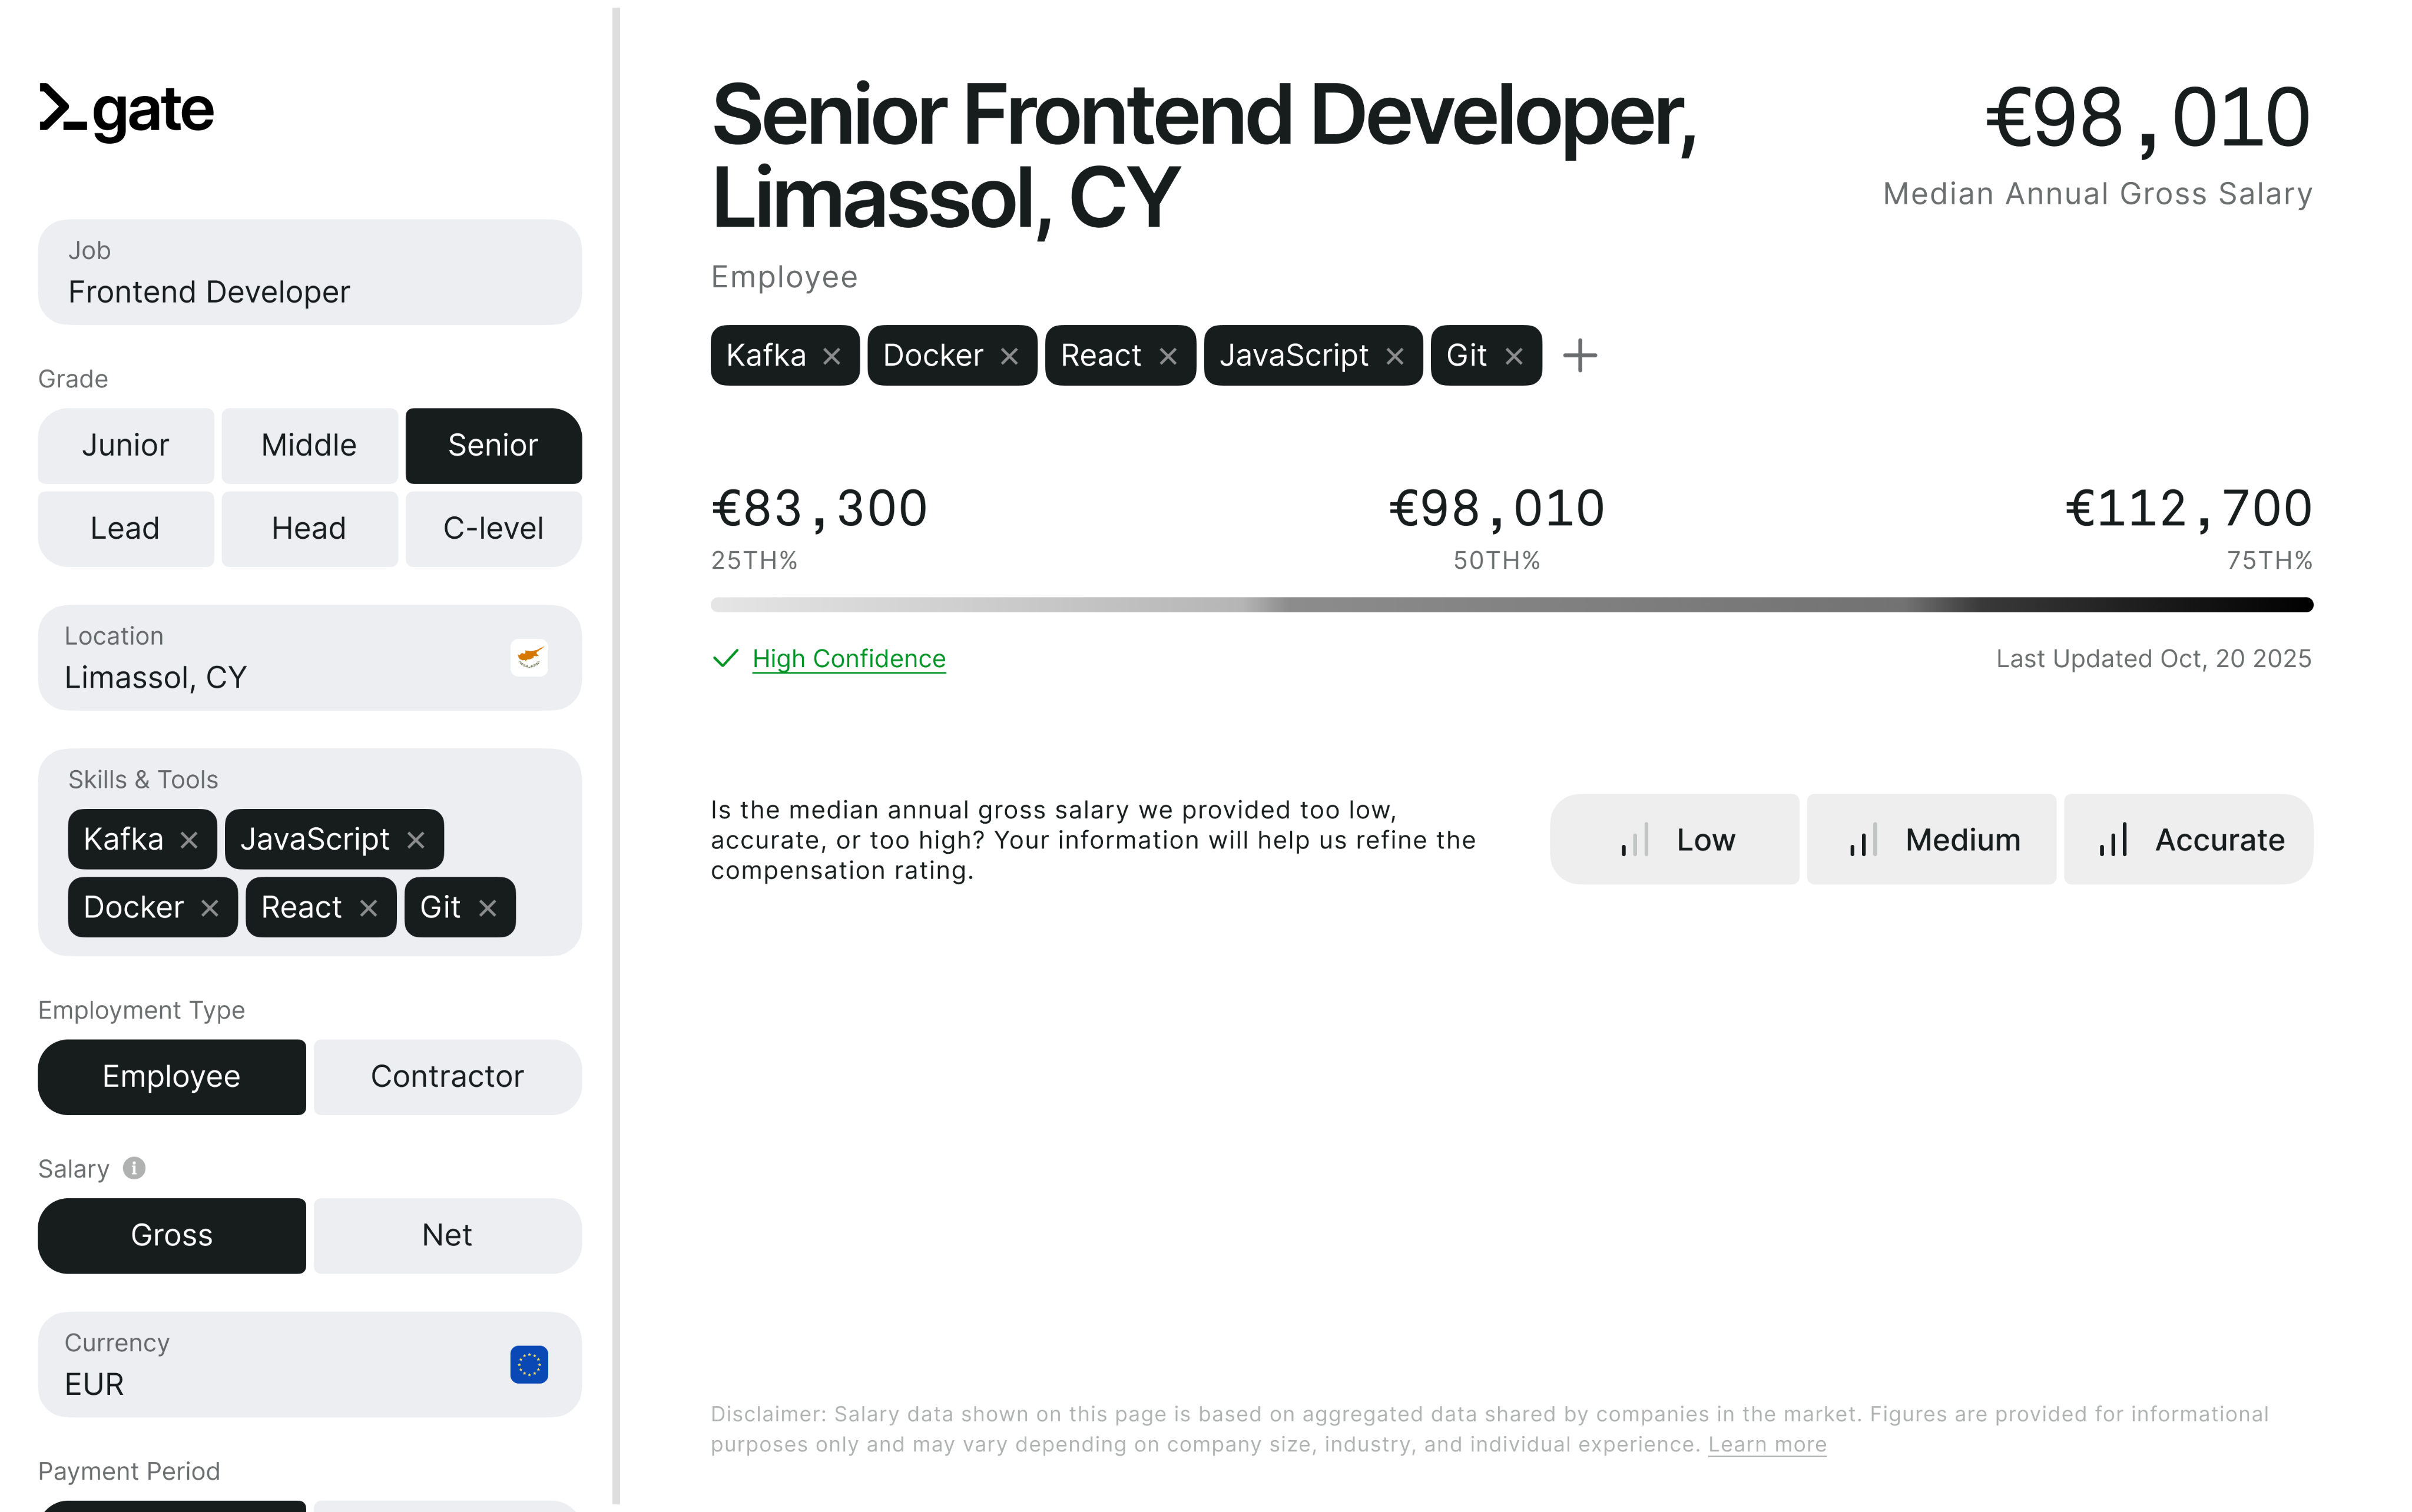Add a new skill with plus icon
Image resolution: width=2412 pixels, height=1512 pixels.
[1580, 356]
